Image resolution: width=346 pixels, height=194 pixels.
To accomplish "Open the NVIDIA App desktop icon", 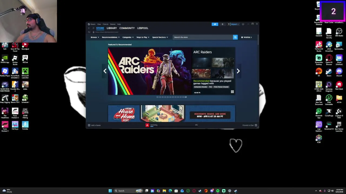I will tap(5, 59).
